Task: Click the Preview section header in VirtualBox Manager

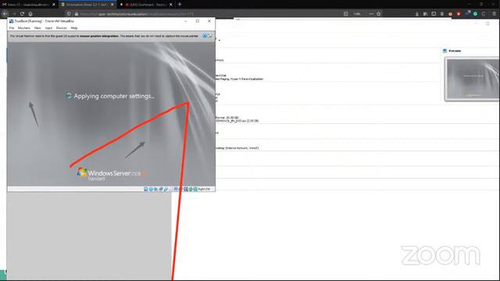Action: [452, 51]
